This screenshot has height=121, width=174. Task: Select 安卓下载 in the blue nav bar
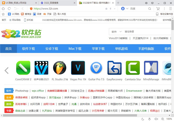click(x=52, y=49)
